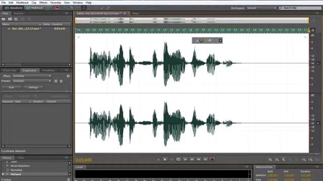The image size is (323, 181).
Task: Click the Diagnostics Settings button
Action: 33,87
